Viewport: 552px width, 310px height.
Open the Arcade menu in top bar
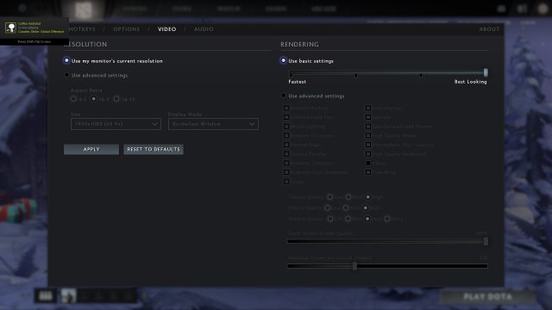[x=323, y=9]
